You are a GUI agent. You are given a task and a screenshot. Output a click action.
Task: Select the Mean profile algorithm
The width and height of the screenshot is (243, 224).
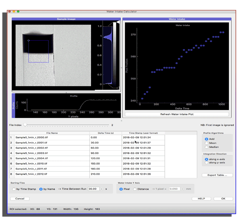[x=206, y=143]
